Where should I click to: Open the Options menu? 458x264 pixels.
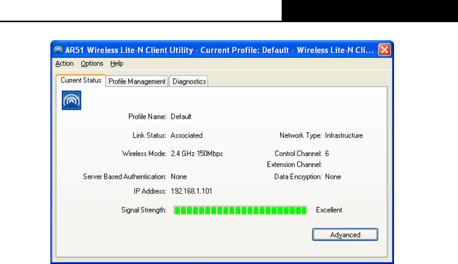(x=92, y=63)
